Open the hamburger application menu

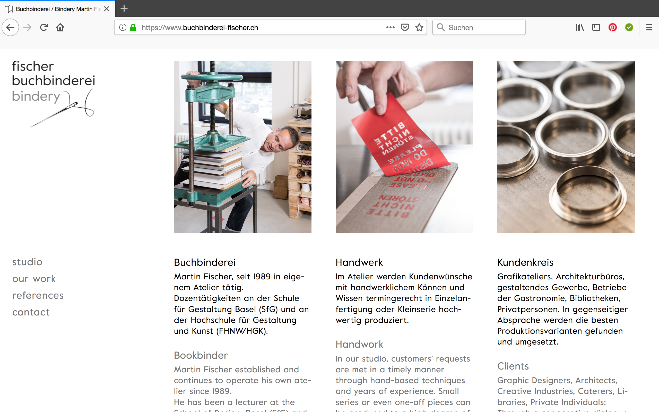(649, 27)
